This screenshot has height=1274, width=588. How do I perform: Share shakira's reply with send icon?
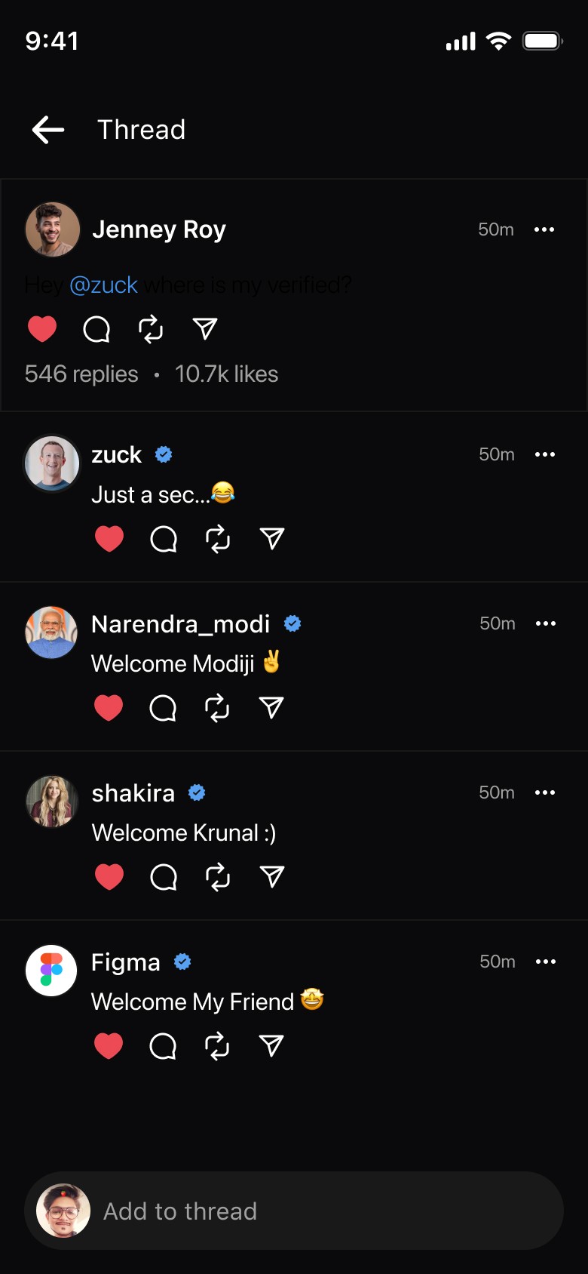pyautogui.click(x=271, y=877)
